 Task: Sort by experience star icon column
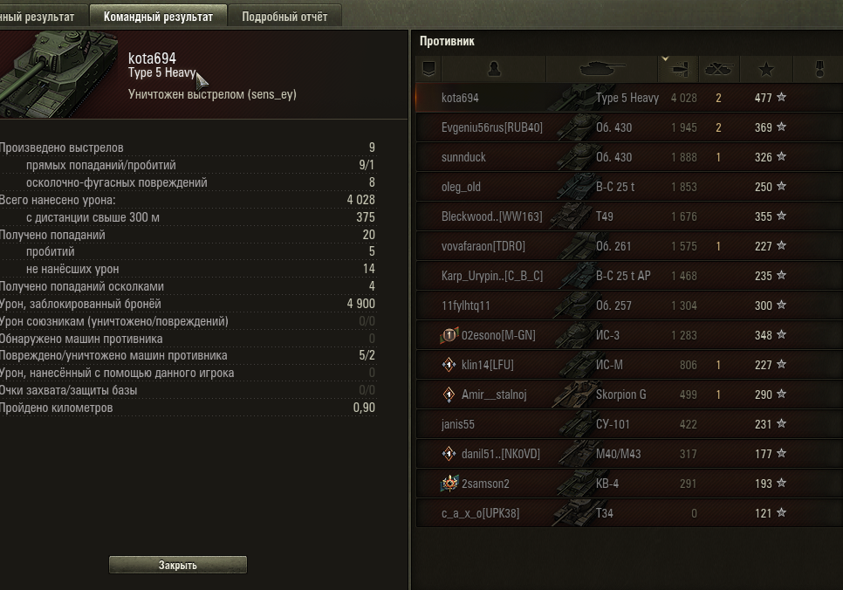[x=766, y=69]
